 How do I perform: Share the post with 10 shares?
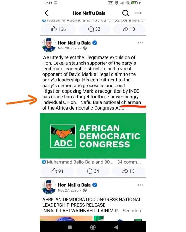129,29
